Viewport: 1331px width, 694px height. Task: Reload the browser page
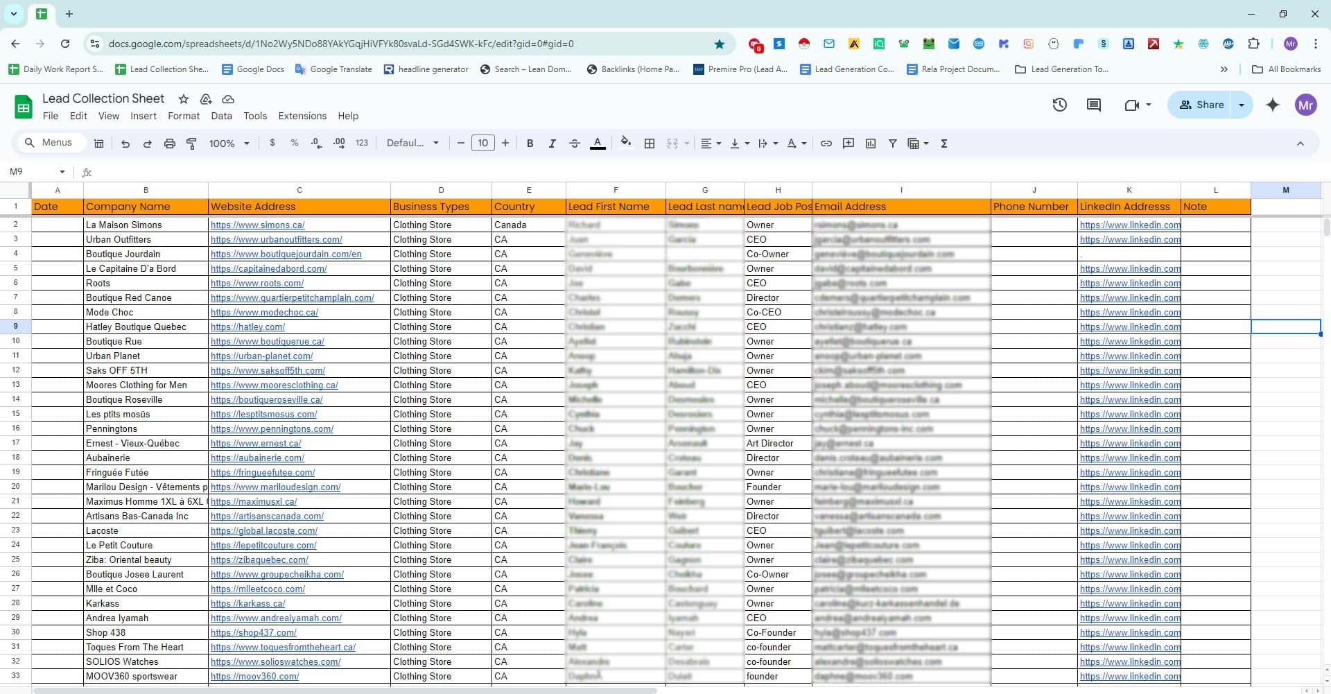[65, 44]
